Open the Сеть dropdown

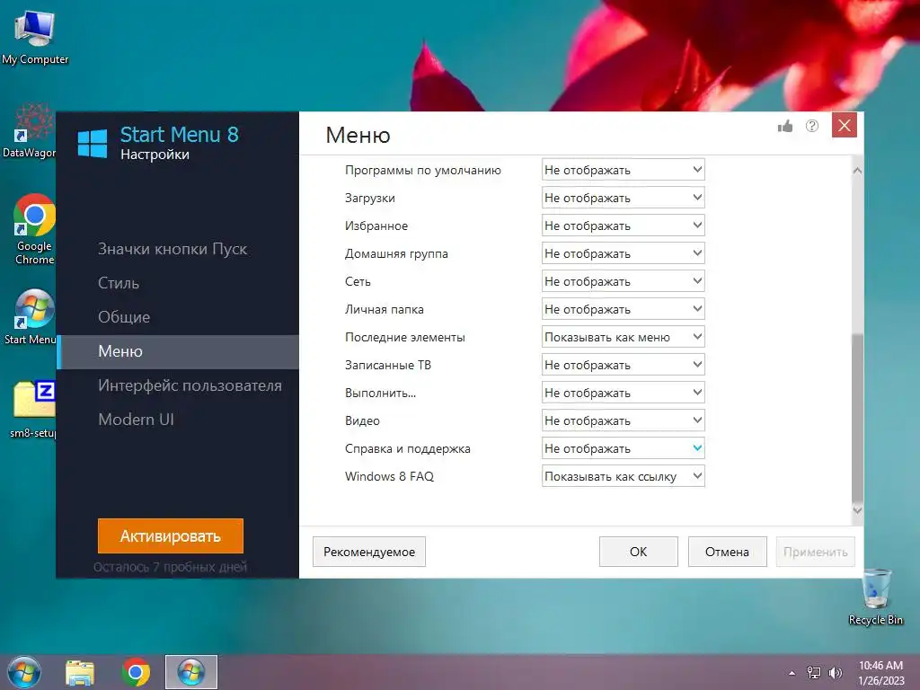(624, 281)
